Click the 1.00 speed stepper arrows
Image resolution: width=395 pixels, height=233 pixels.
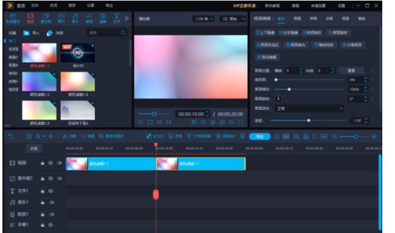point(366,120)
